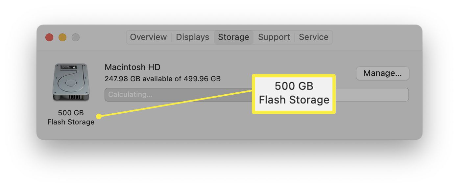
Task: Click the yellow callout connector line
Action: point(174,103)
